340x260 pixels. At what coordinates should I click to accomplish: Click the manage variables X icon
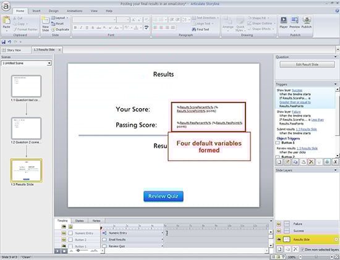pos(335,162)
